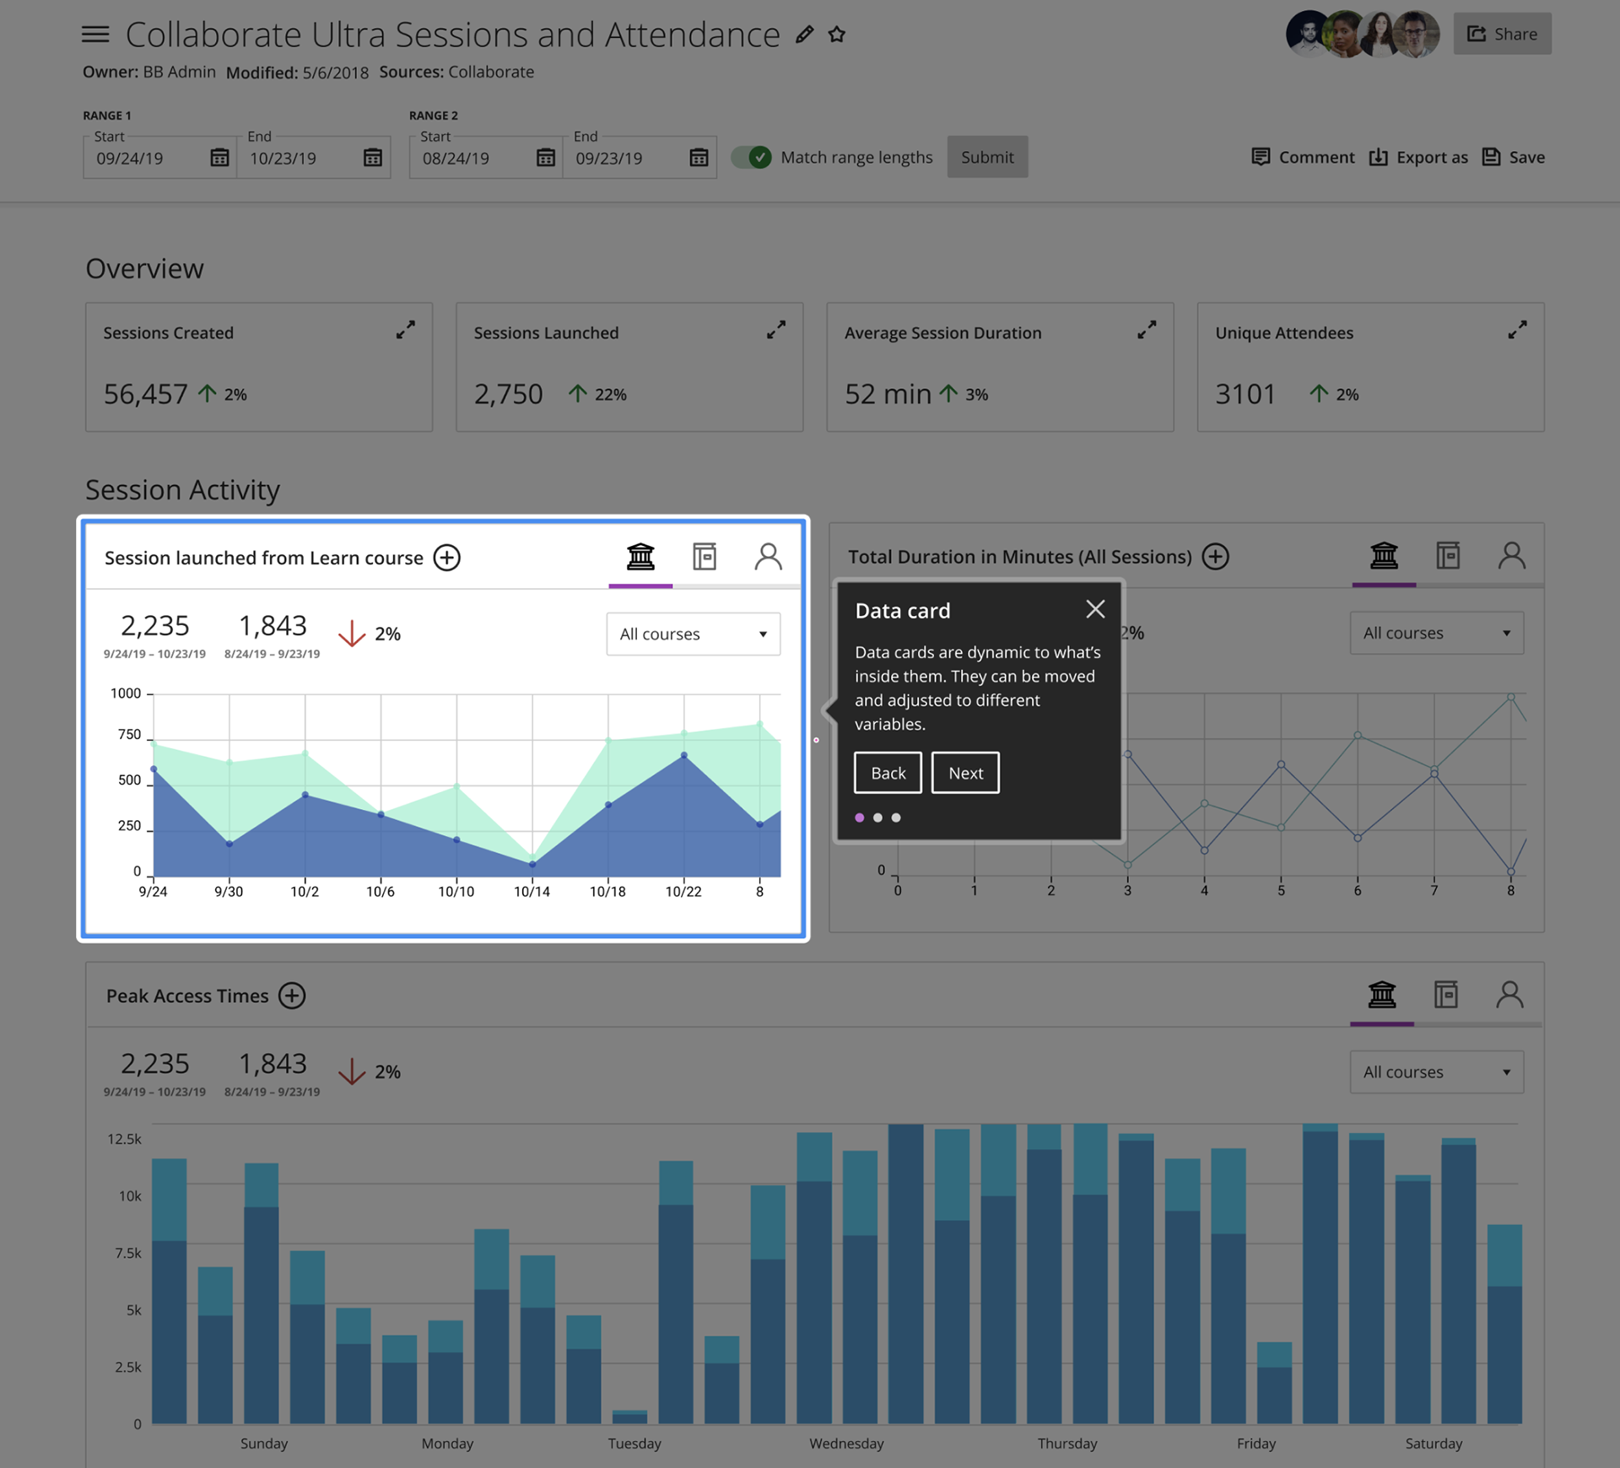Click the Comment button
The image size is (1620, 1468).
(x=1303, y=157)
